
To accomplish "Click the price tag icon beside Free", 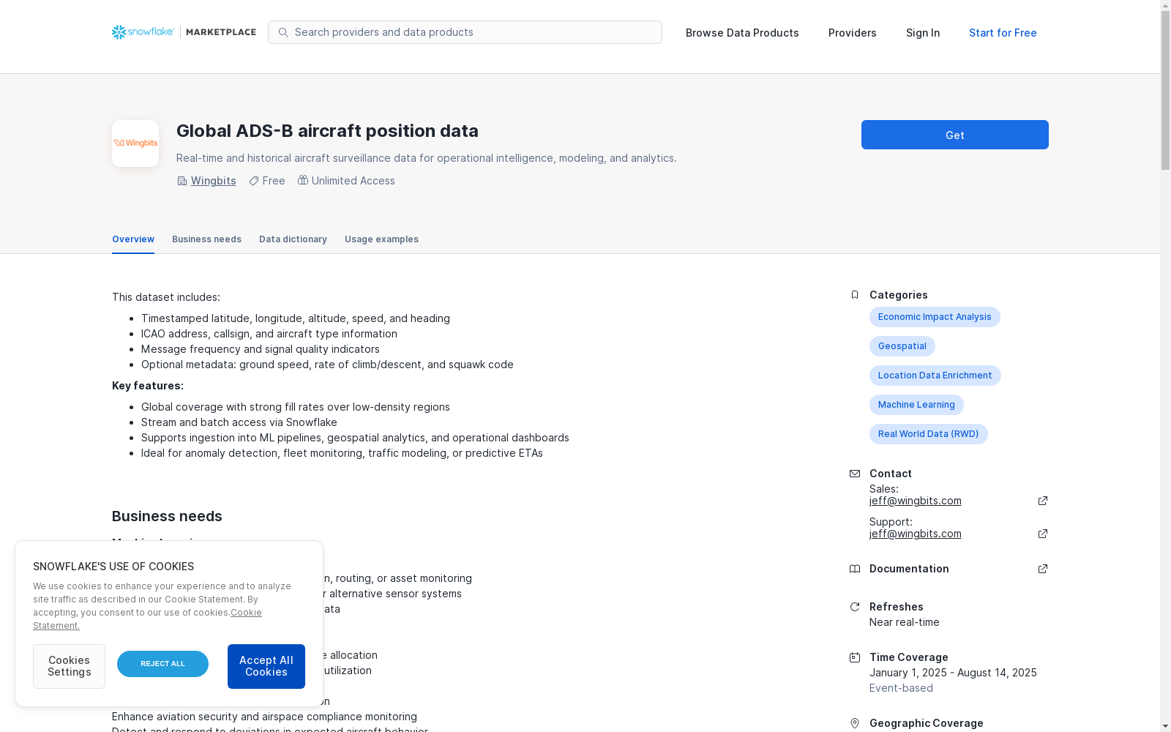I will 254,181.
